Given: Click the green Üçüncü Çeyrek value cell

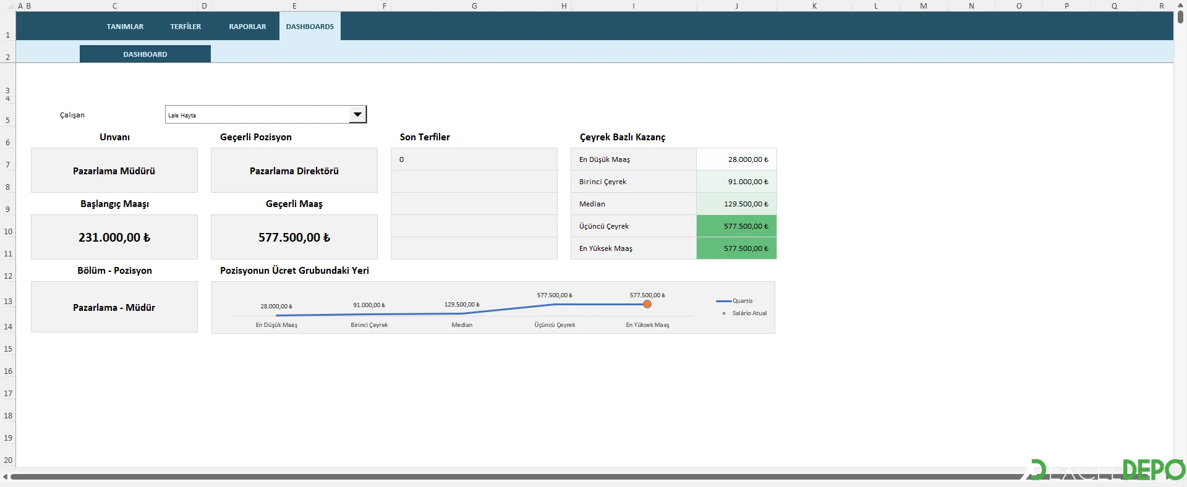Looking at the screenshot, I should (736, 226).
